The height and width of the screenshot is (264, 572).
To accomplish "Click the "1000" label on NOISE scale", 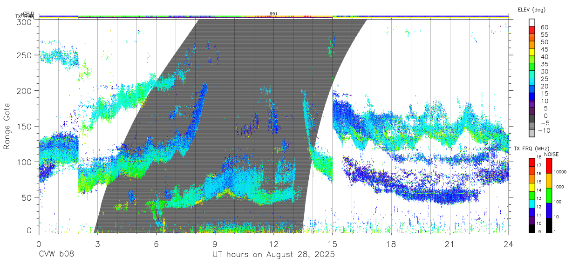I will pyautogui.click(x=558, y=187).
